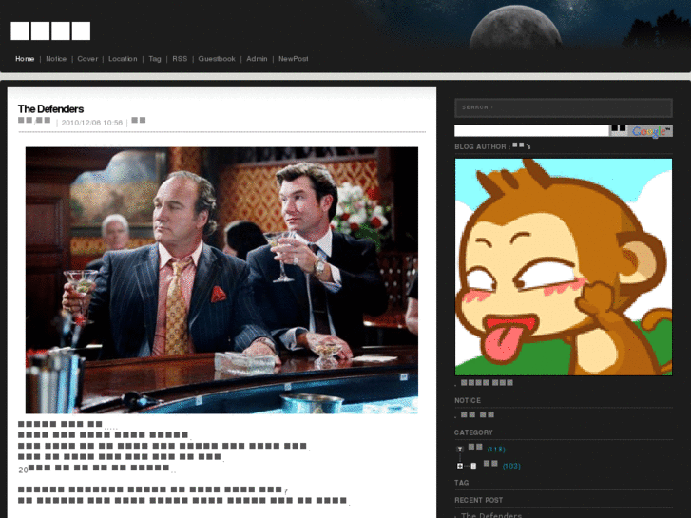Click the SEARCH sidebar header bar
Screen dimensions: 691x518
point(564,107)
